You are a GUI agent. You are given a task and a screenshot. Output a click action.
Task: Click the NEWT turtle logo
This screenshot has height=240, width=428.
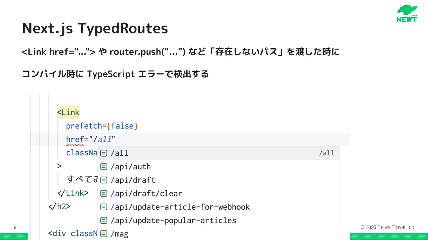(407, 14)
